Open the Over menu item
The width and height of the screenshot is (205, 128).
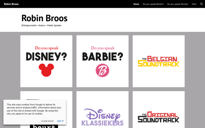(x=194, y=4)
